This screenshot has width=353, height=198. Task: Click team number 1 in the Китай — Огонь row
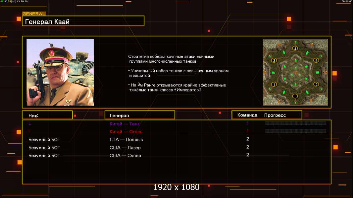[247, 131]
